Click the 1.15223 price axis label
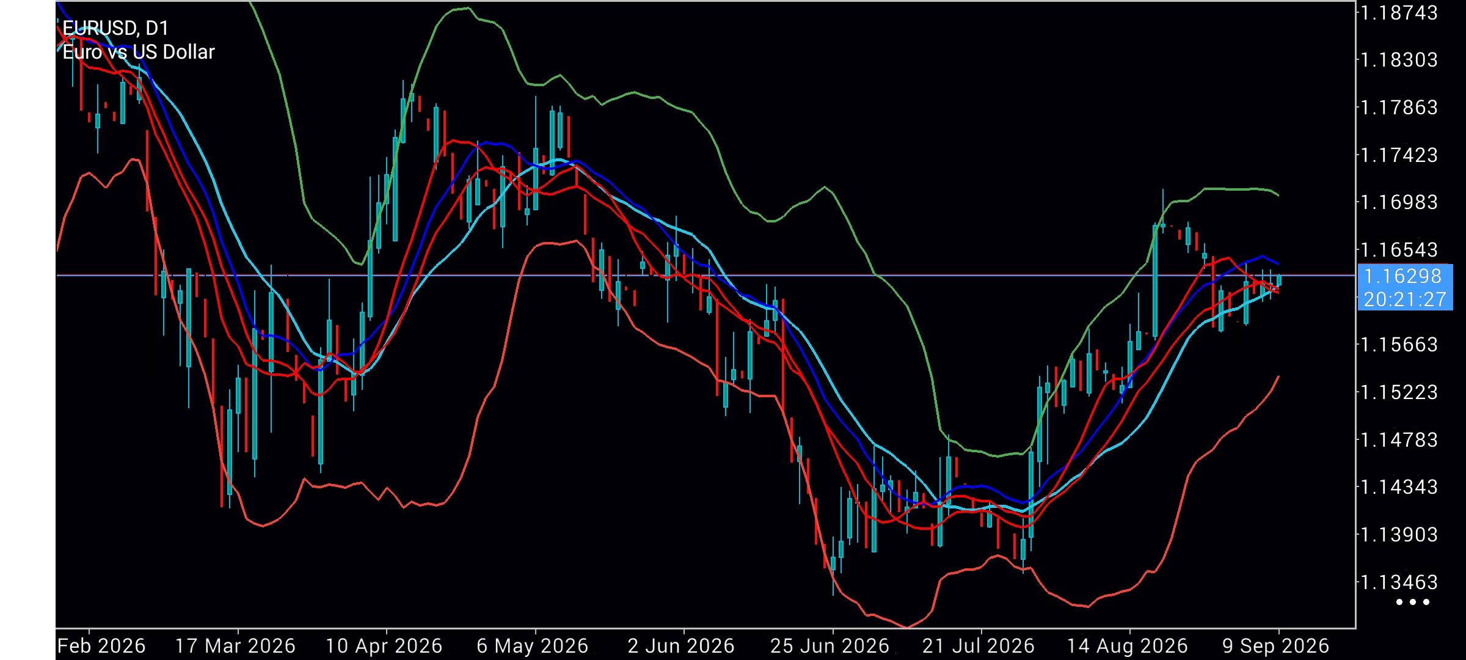Image resolution: width=1466 pixels, height=660 pixels. [1399, 392]
